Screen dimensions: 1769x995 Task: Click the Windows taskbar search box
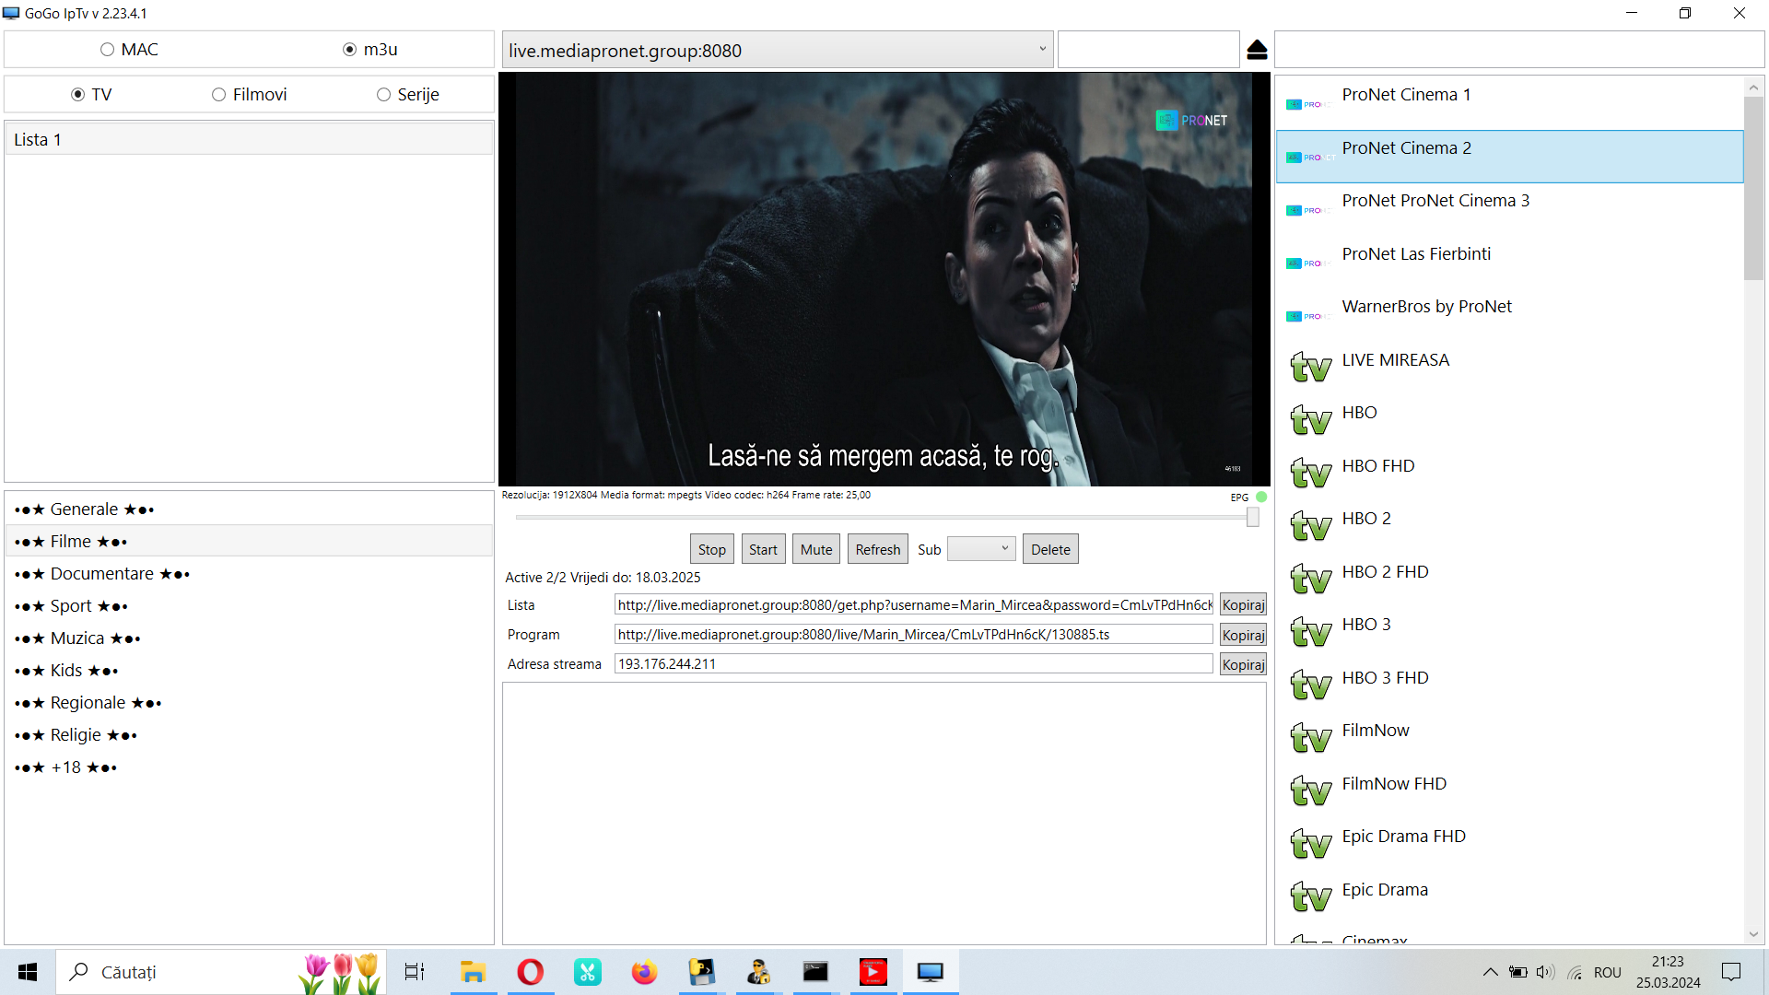coord(221,972)
